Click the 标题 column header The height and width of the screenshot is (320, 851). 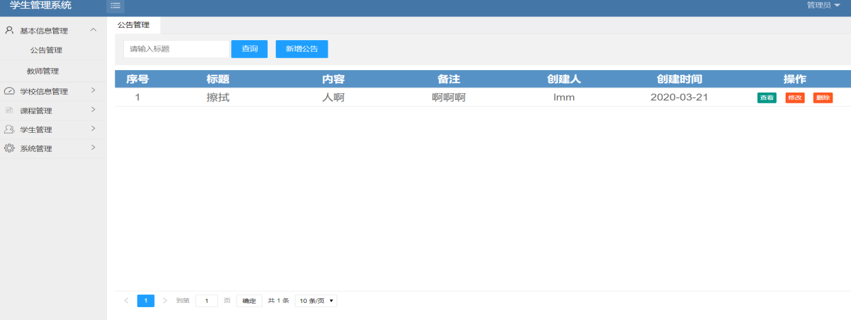(218, 79)
